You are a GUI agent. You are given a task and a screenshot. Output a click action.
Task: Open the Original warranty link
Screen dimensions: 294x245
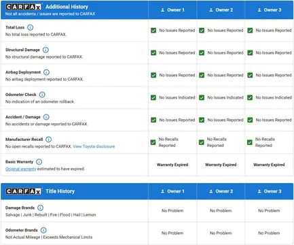click(x=21, y=169)
